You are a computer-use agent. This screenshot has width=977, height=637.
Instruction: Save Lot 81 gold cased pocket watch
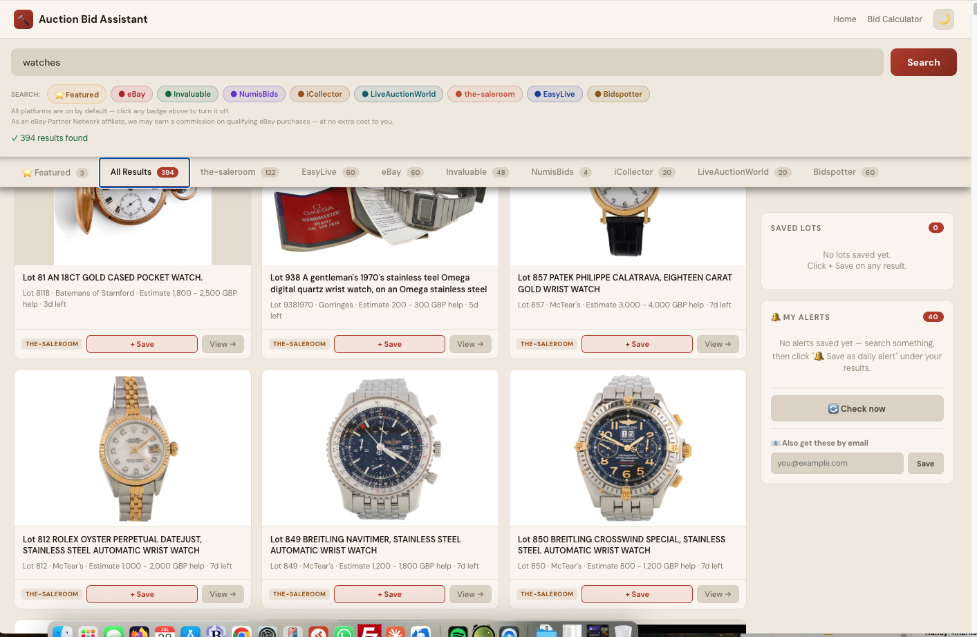click(142, 344)
